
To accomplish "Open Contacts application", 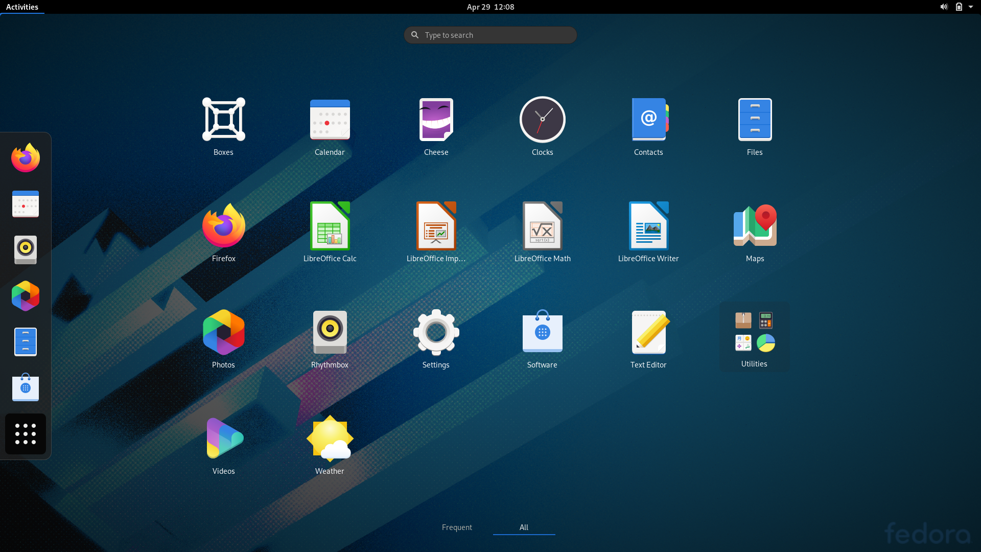I will coord(648,127).
